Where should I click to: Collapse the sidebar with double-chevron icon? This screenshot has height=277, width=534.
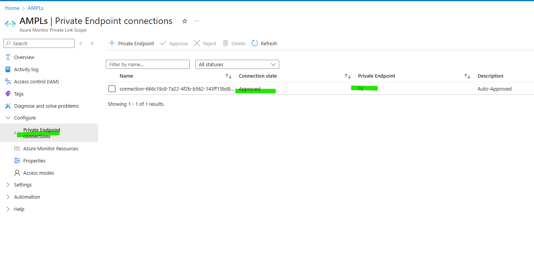click(x=92, y=43)
